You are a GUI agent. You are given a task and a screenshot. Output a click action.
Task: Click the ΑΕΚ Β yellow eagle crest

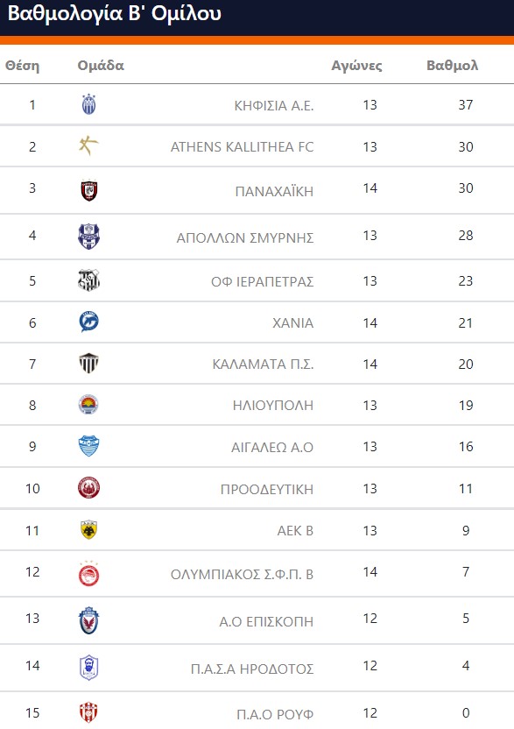[x=88, y=529]
